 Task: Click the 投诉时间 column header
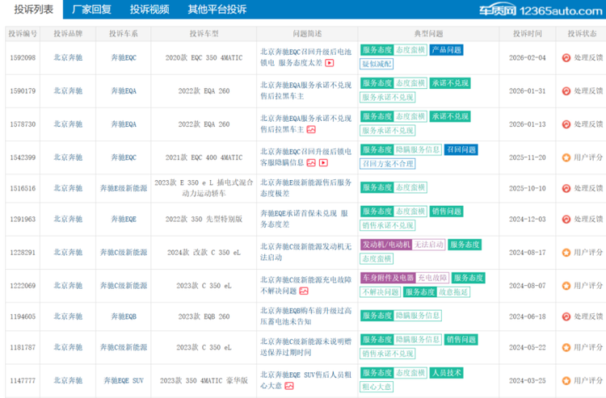click(x=527, y=34)
